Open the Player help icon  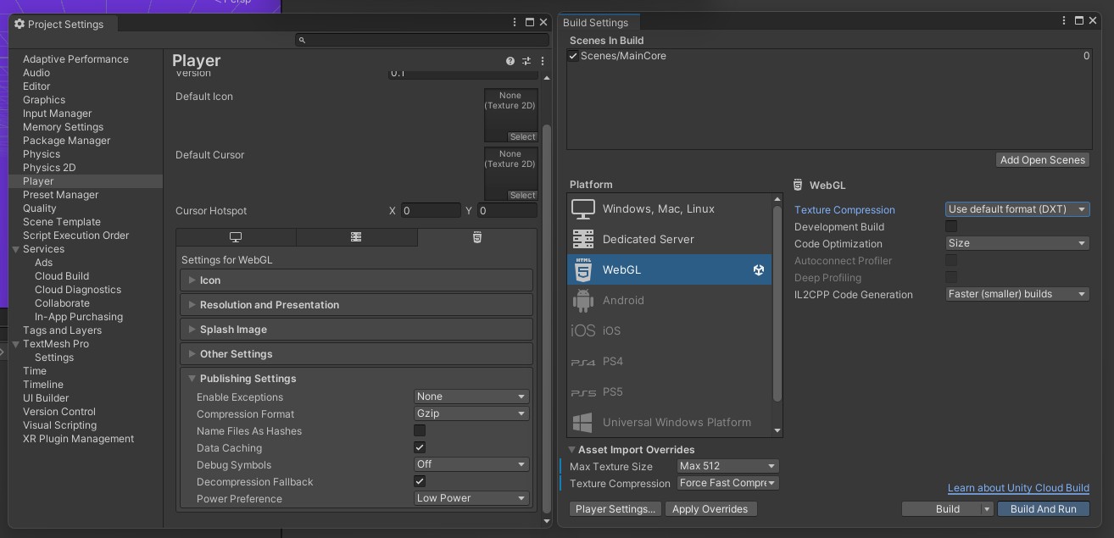[510, 61]
